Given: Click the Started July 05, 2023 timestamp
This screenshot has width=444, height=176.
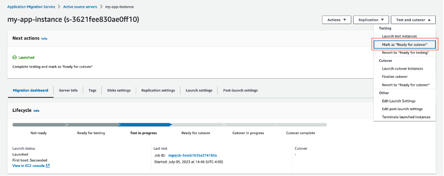Looking at the screenshot, I should click(x=188, y=162).
